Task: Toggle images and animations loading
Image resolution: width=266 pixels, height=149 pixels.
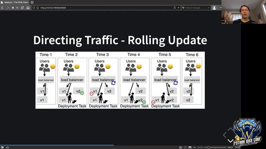Action: coord(190,147)
